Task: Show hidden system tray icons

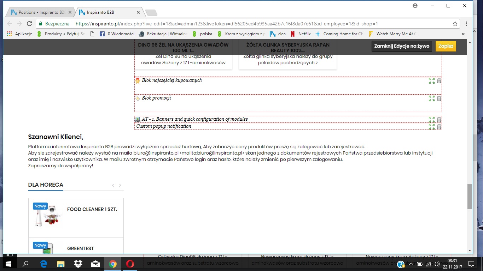Action: coord(411,264)
